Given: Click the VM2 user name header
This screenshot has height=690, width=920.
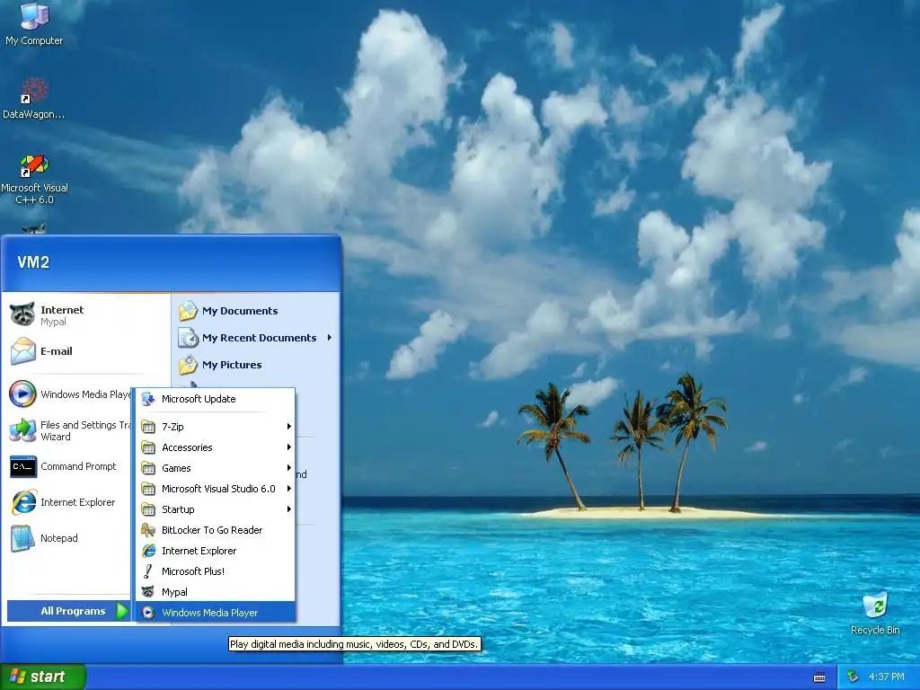Looking at the screenshot, I should click(x=33, y=262).
